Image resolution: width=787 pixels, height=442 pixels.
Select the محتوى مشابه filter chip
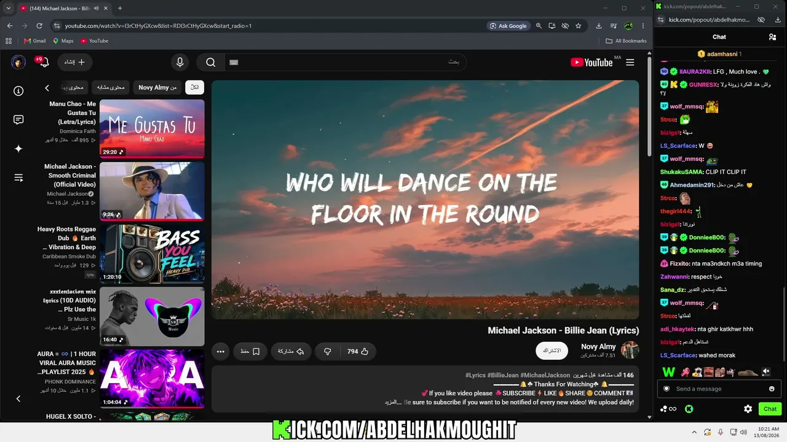111,87
